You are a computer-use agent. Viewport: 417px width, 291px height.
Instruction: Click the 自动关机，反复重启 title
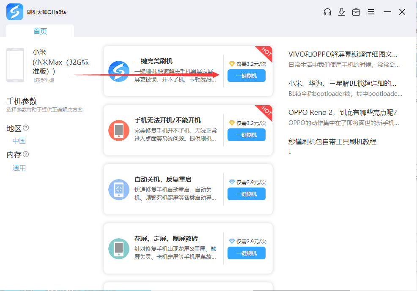pyautogui.click(x=163, y=179)
